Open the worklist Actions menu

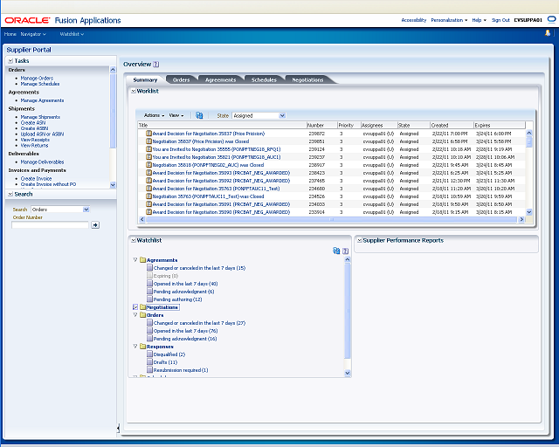154,115
